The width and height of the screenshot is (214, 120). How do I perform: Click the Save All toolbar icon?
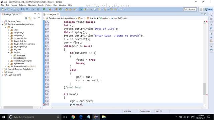coord(18,9)
